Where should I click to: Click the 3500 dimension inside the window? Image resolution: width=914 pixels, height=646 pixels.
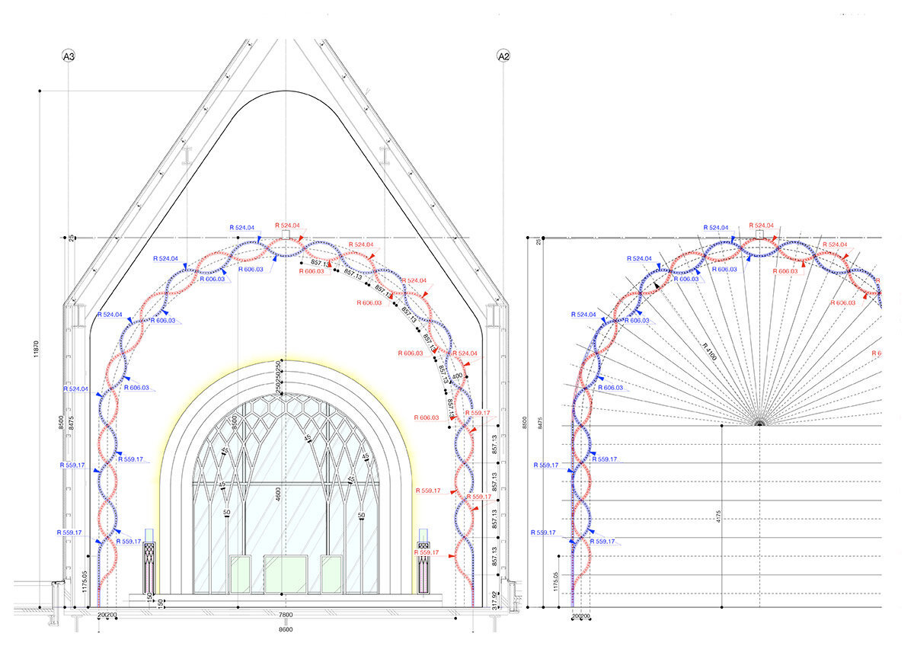[234, 424]
